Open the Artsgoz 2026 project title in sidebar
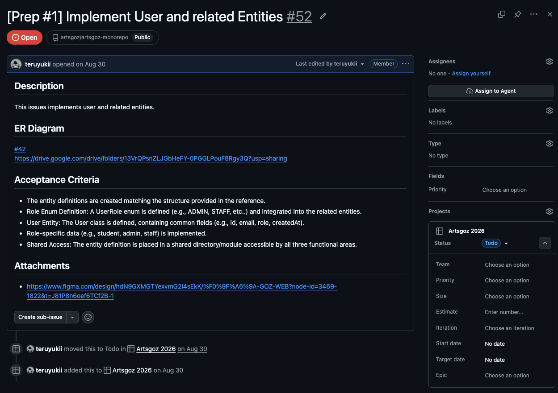 tap(466, 231)
